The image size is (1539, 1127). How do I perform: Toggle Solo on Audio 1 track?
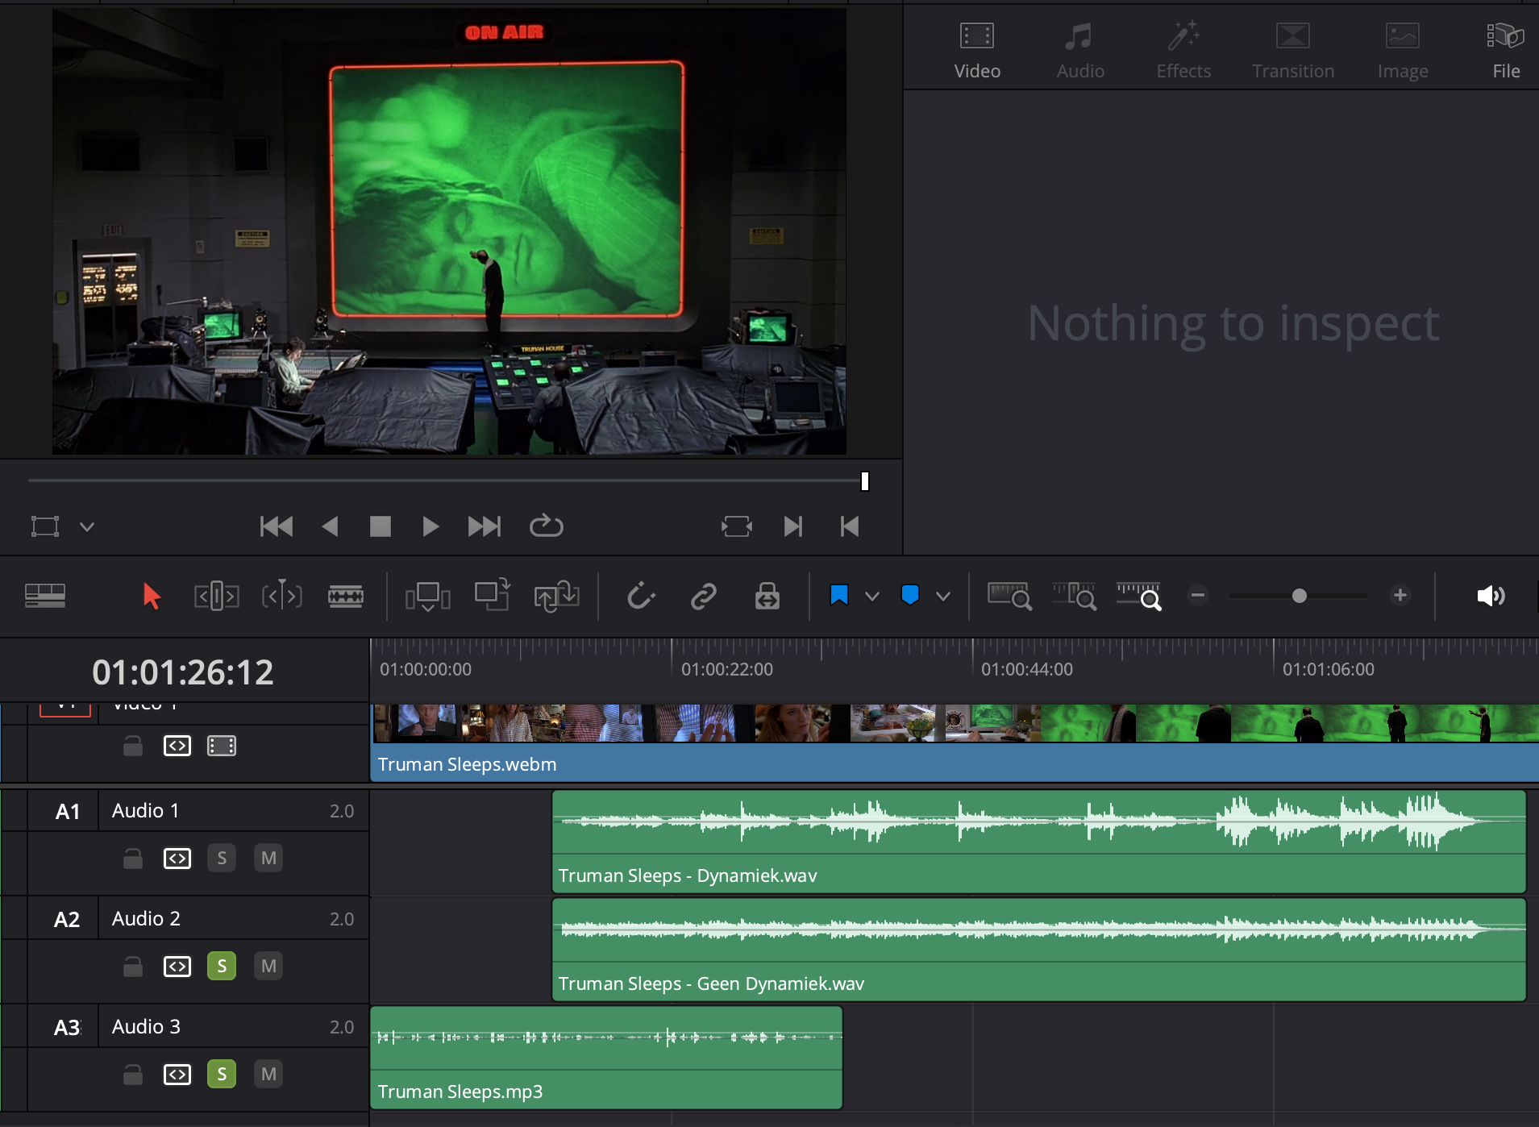[x=222, y=859]
